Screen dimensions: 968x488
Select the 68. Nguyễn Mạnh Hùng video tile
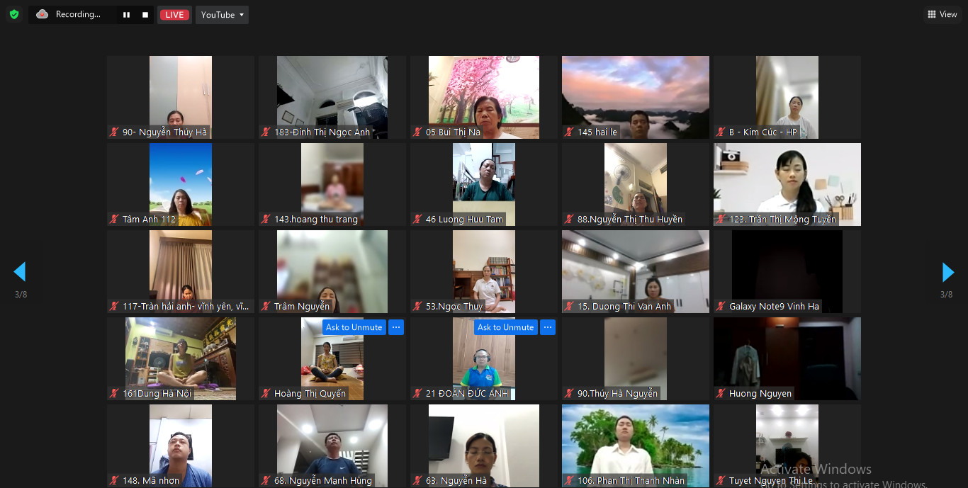(332, 446)
